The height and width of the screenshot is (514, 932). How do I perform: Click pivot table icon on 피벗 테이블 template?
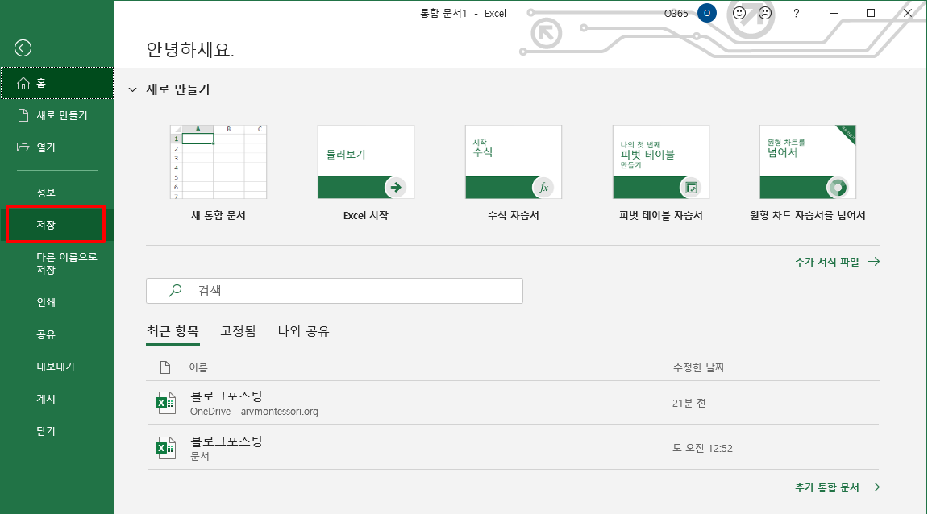click(690, 187)
